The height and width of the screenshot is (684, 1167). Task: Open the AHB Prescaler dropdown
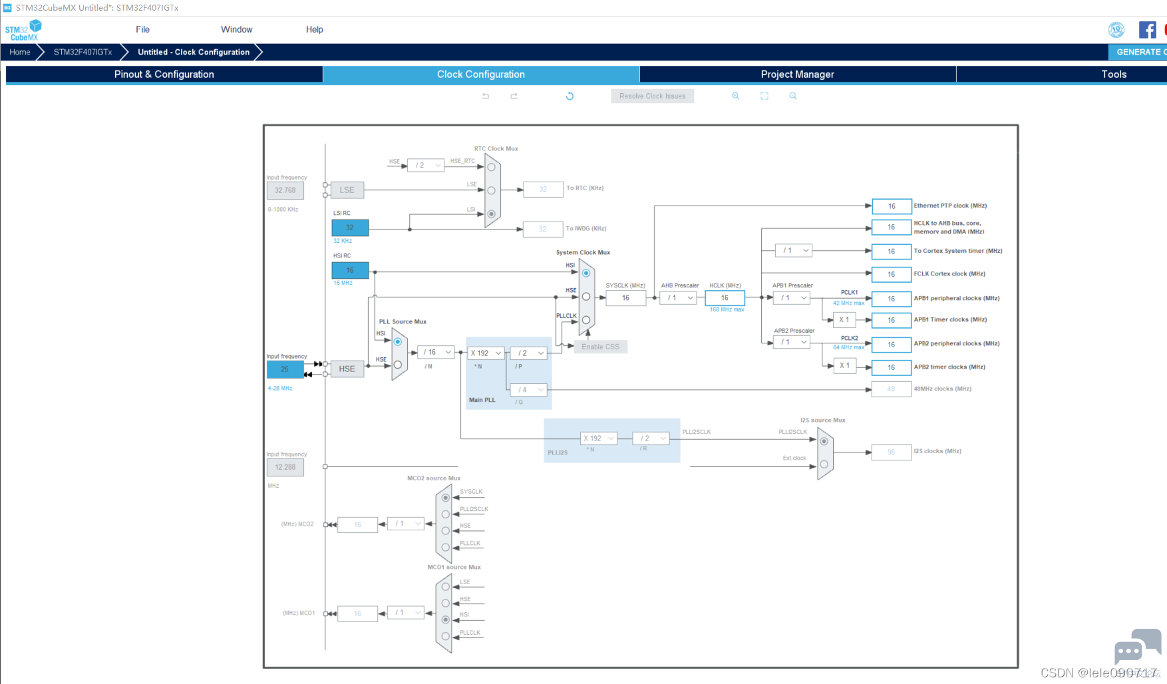[x=678, y=298]
